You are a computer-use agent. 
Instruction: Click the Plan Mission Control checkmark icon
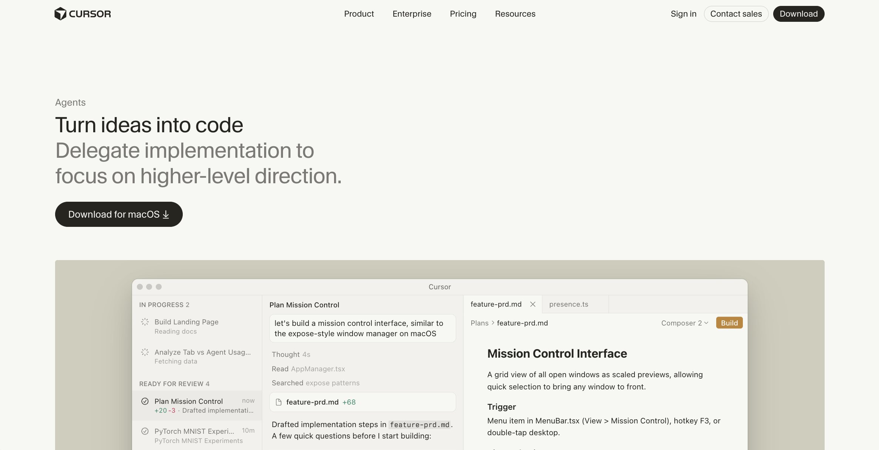145,401
